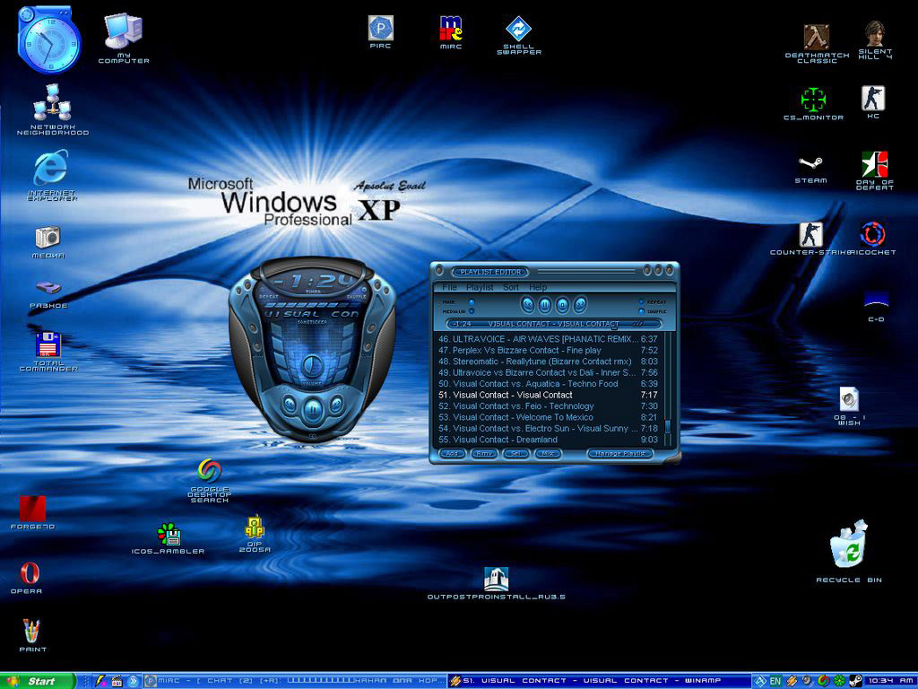Click the desktop clock gadget

[x=48, y=41]
